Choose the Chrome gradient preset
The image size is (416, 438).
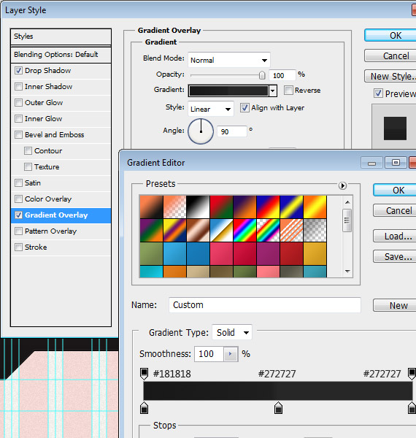tap(221, 231)
